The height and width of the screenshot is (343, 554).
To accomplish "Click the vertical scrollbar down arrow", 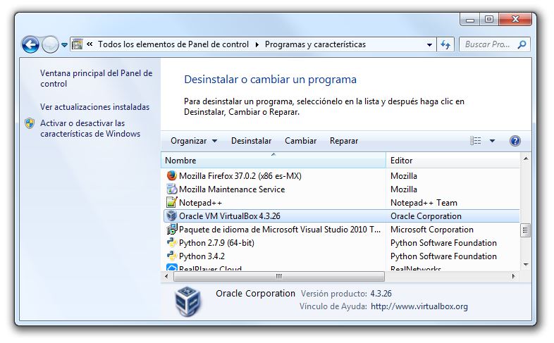I will pos(526,265).
